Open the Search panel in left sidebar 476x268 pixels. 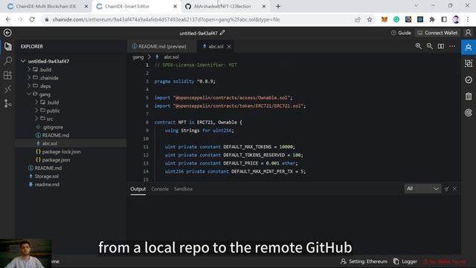(x=8, y=61)
